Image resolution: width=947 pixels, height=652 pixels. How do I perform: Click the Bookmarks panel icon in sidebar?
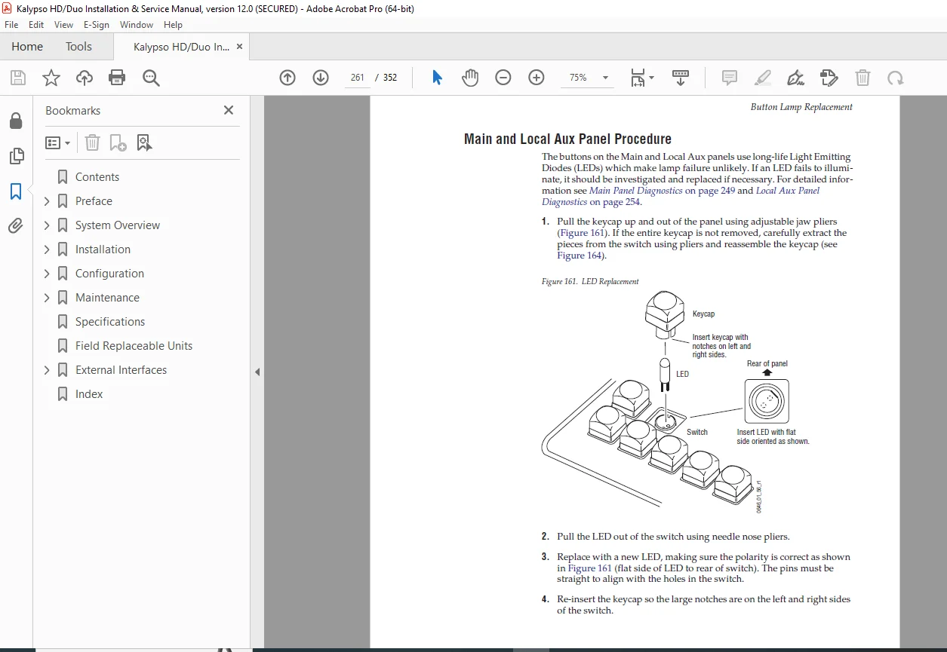[x=16, y=191]
